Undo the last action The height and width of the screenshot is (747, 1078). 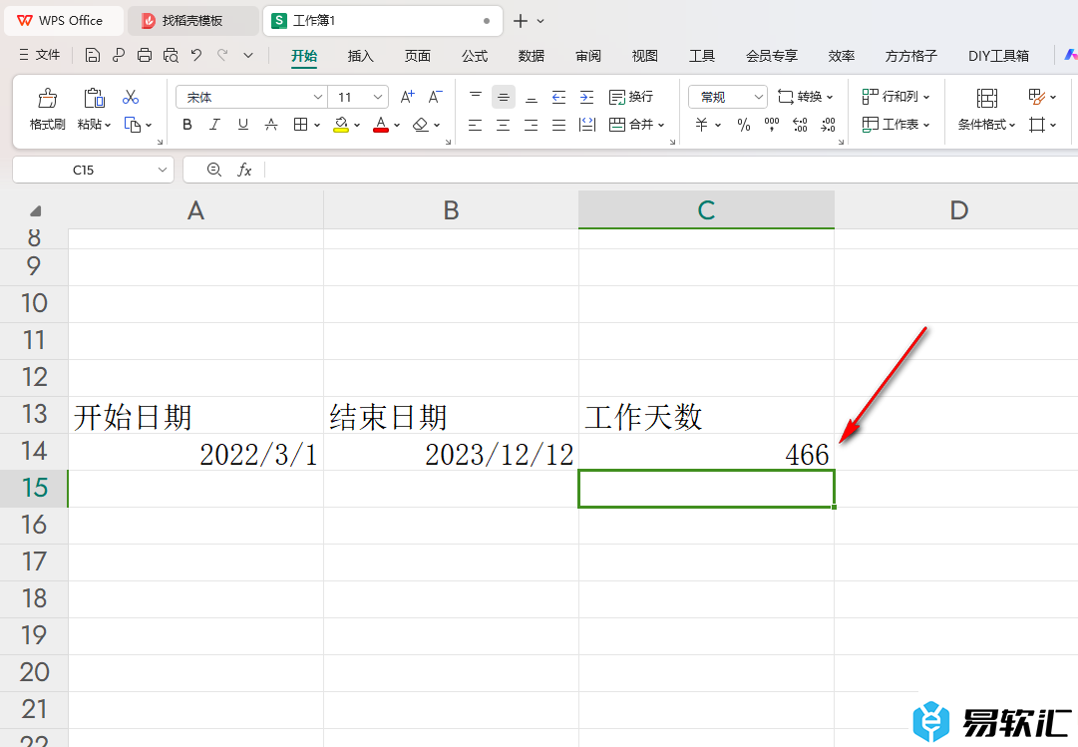coord(196,56)
